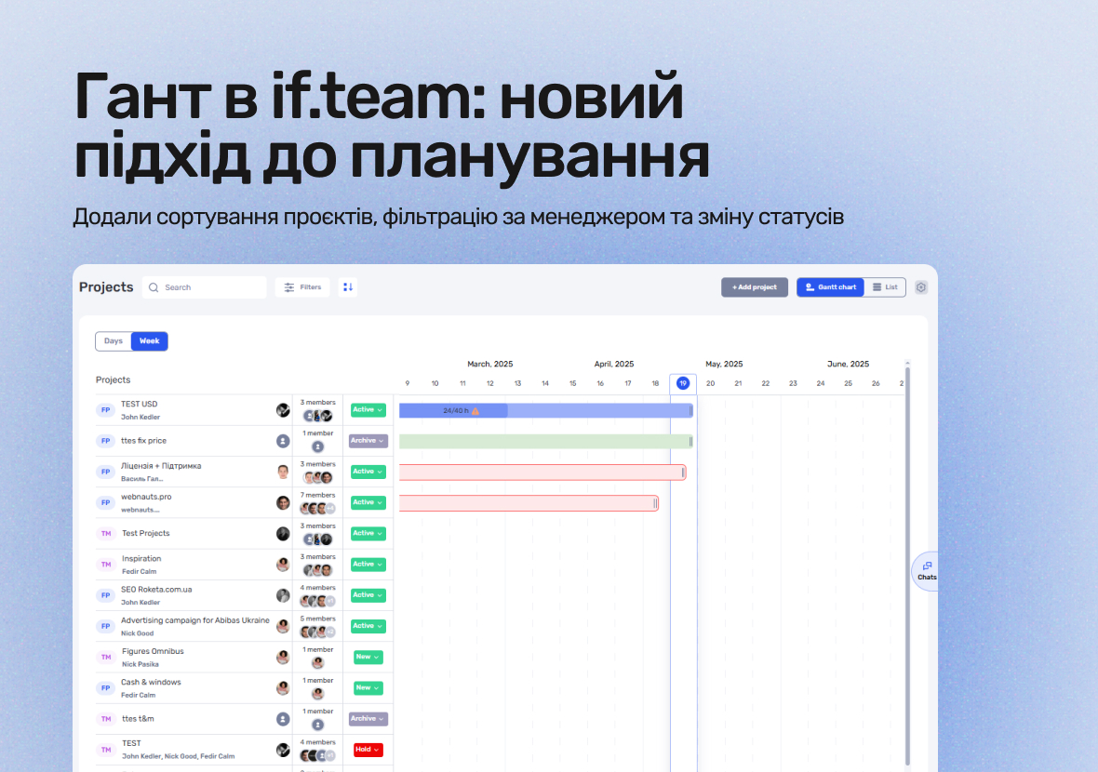The width and height of the screenshot is (1098, 772).
Task: Open Active status dropdown for webnauts.pro
Action: (368, 502)
